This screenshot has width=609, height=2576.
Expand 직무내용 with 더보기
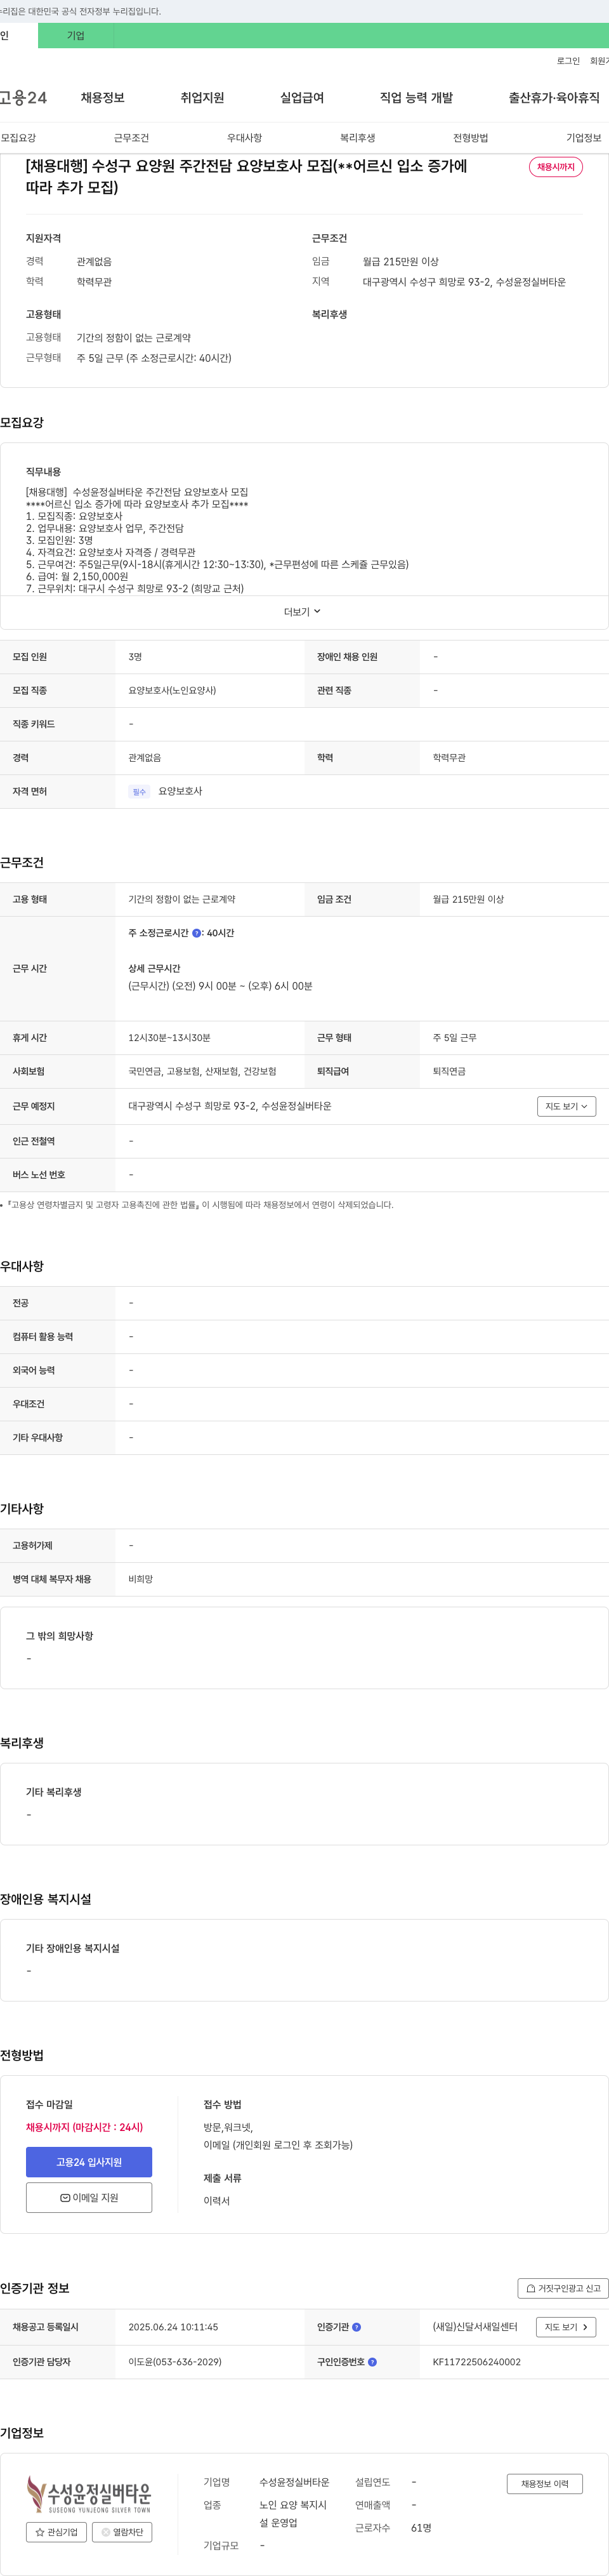pos(303,612)
